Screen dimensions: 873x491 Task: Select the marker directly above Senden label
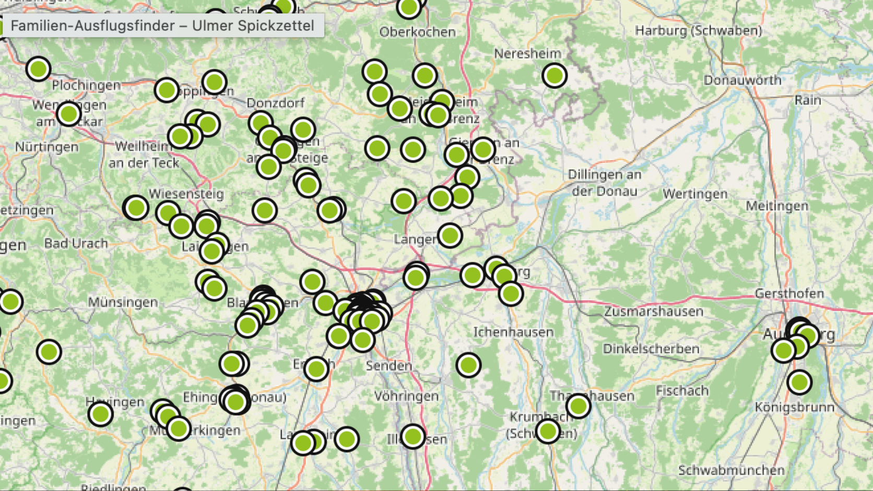(362, 340)
